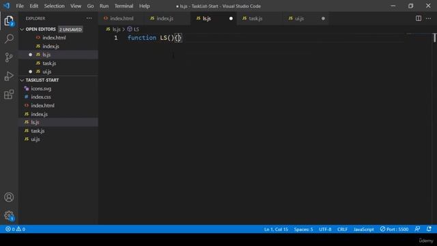Click the ls.js breadcrumb item

point(113,29)
